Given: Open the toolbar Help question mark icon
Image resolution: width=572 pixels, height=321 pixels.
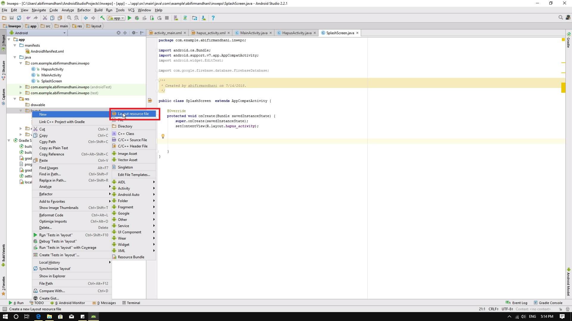Looking at the screenshot, I should tap(213, 18).
